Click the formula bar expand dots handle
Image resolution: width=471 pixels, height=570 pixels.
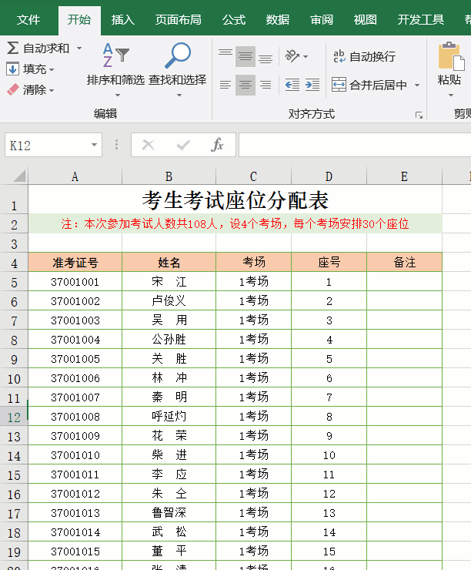[116, 145]
